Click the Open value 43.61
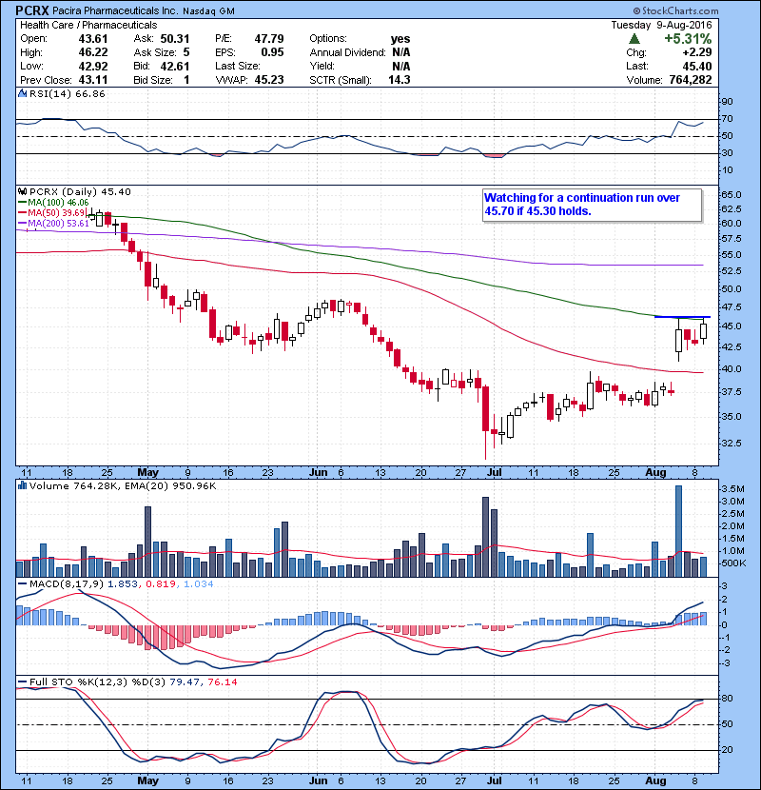 coord(93,39)
